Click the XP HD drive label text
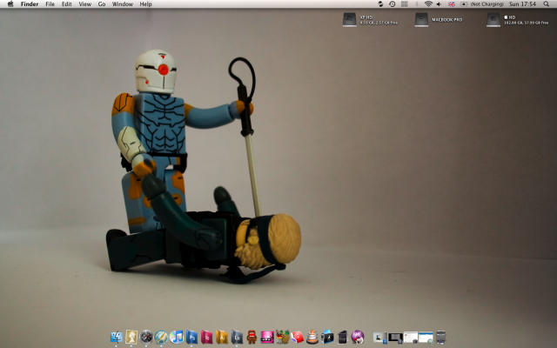The height and width of the screenshot is (348, 557). (x=366, y=17)
